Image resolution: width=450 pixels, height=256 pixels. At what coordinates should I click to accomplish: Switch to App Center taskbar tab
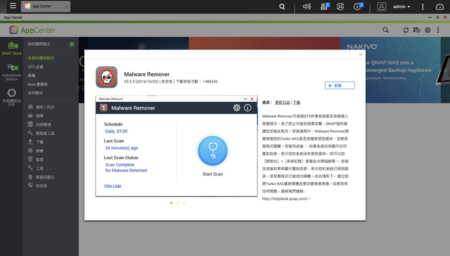(x=46, y=6)
